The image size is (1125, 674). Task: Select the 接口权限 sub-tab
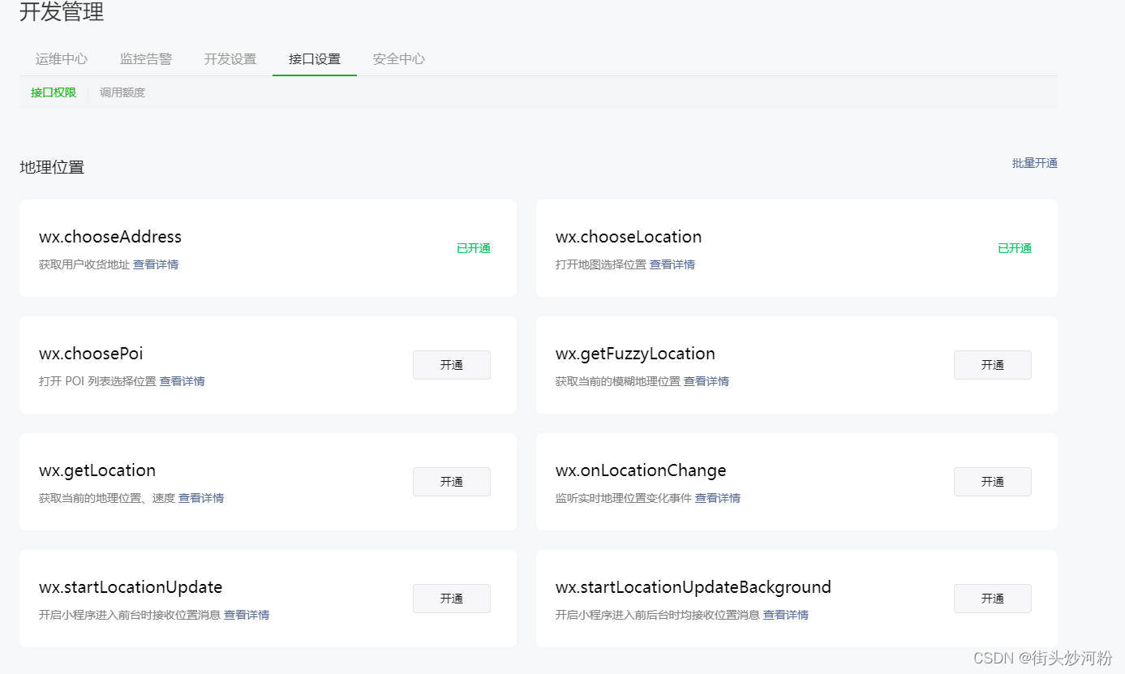coord(54,92)
